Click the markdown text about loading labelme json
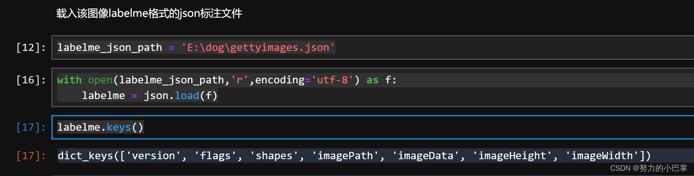694x176 pixels. (149, 14)
